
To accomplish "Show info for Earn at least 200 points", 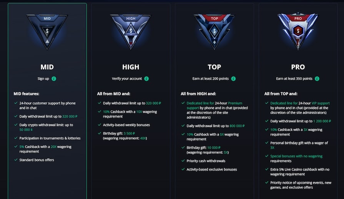I will (233, 79).
